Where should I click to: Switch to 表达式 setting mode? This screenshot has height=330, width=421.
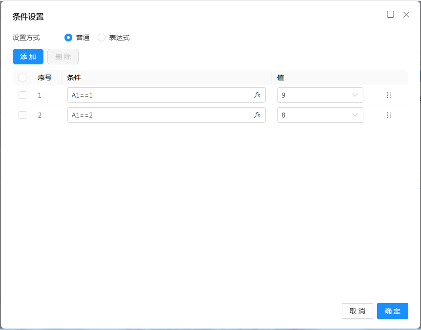[102, 38]
